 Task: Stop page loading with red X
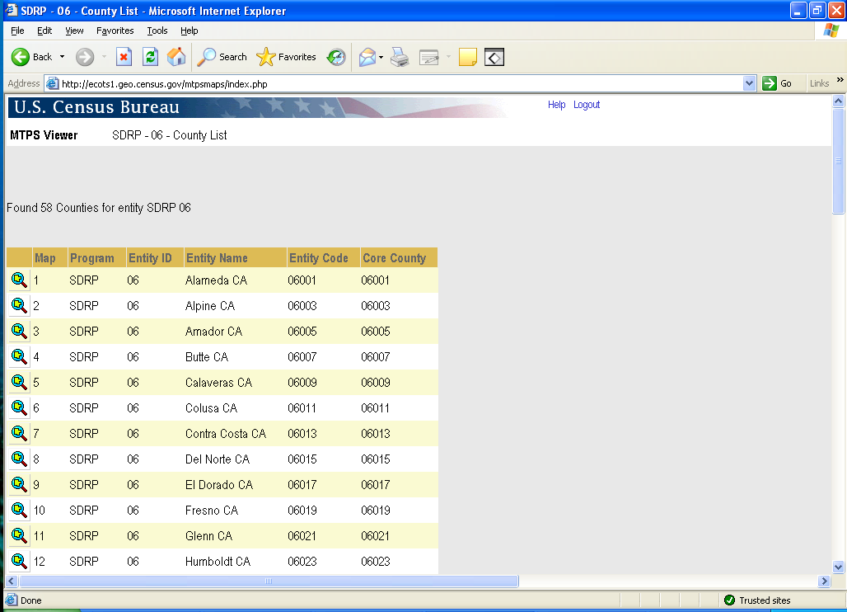(x=124, y=57)
